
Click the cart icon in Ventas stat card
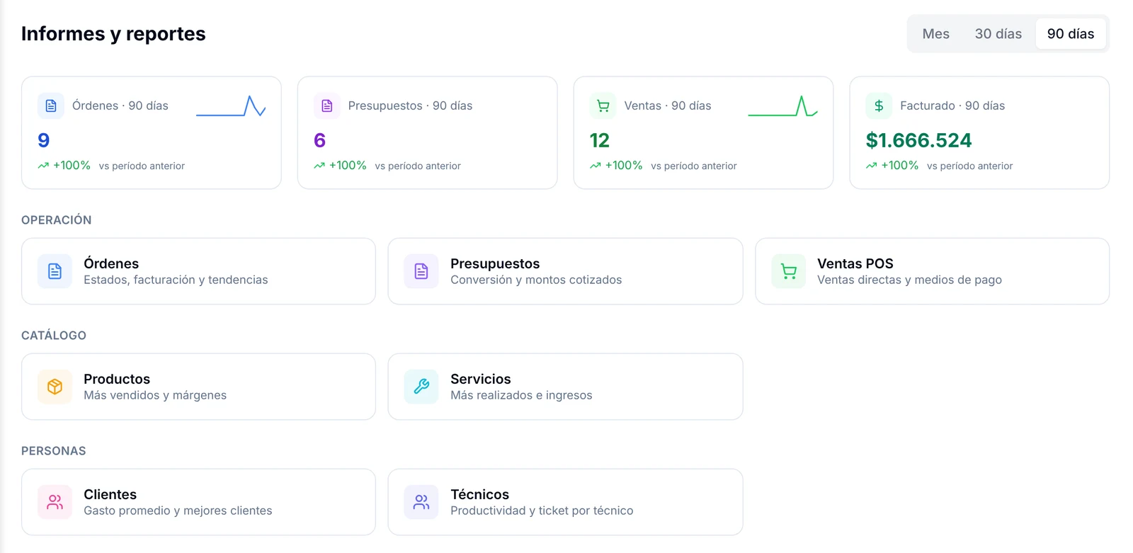(603, 106)
